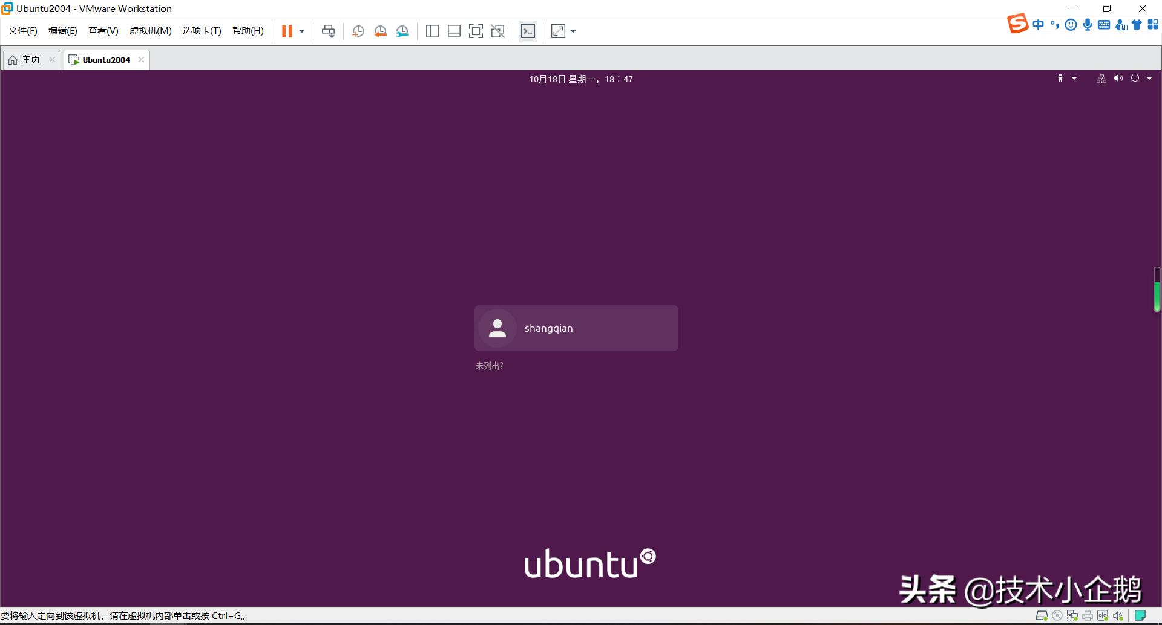The image size is (1162, 625).
Task: Click the Send Ctrl+Alt+Del toolbar icon
Action: click(328, 31)
